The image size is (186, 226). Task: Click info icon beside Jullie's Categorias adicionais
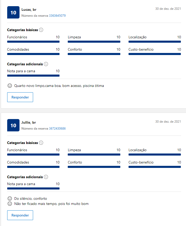(x=46, y=177)
